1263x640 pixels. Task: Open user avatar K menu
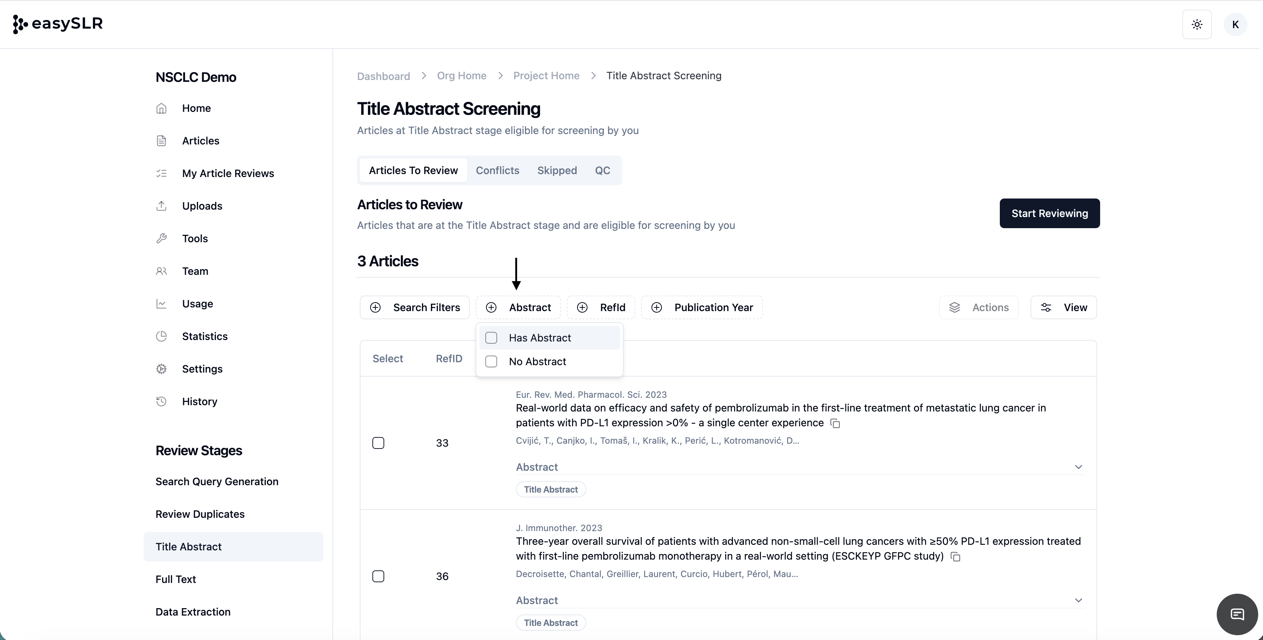(1235, 24)
